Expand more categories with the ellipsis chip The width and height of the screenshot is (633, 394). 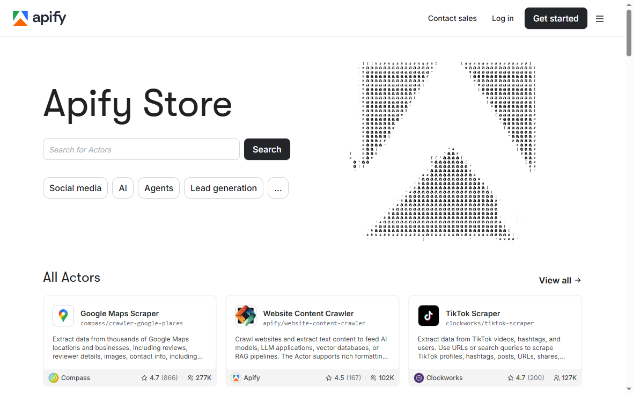(x=278, y=188)
